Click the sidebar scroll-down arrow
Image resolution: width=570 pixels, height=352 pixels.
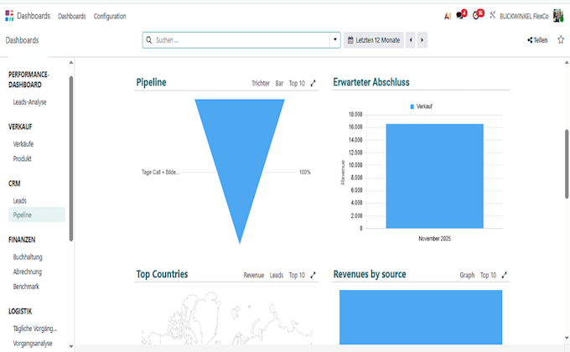pyautogui.click(x=71, y=346)
